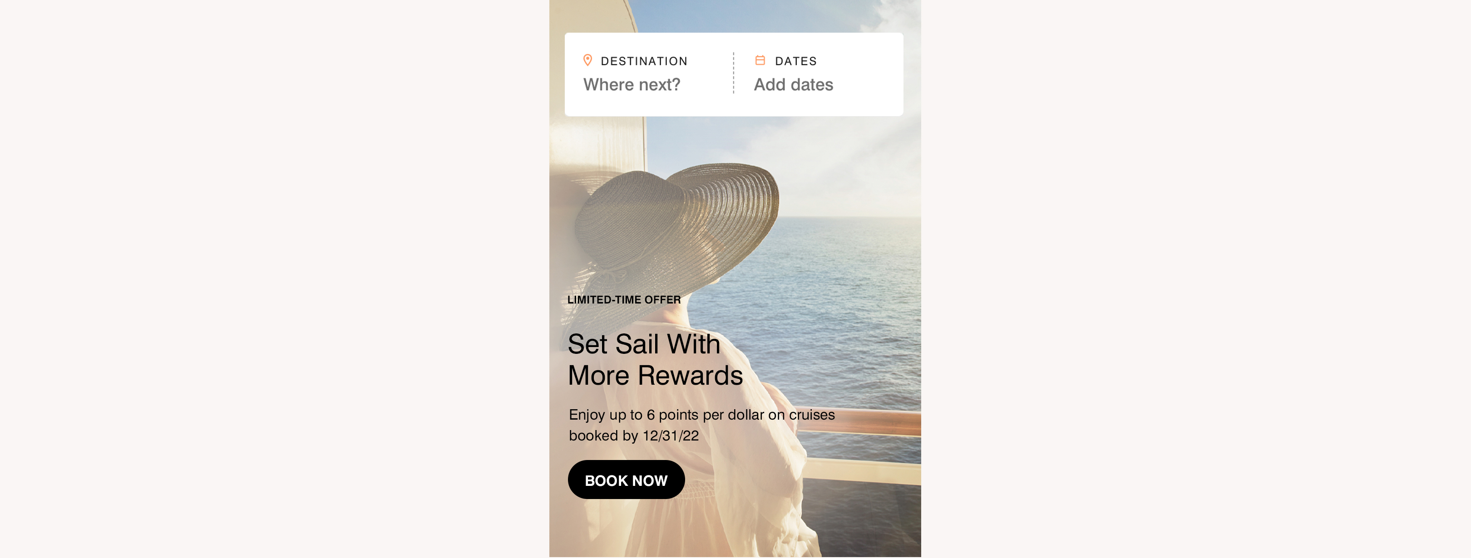Click the "More Rewards" headline line

tap(655, 376)
